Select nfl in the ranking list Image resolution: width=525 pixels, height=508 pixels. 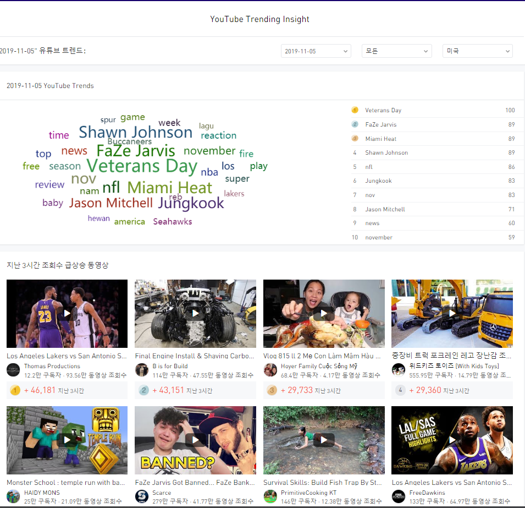point(369,167)
